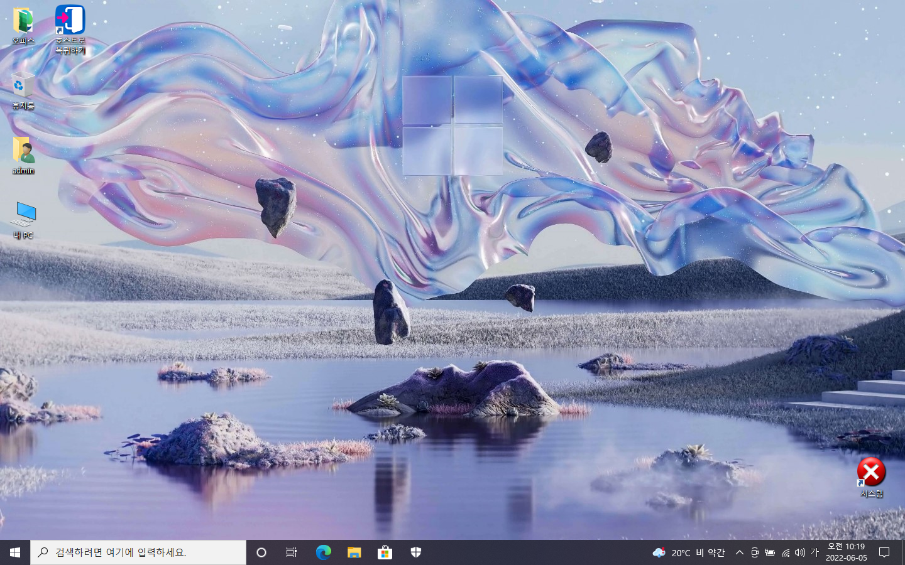The height and width of the screenshot is (565, 905).
Task: Open the notification action center icon
Action: pos(884,552)
